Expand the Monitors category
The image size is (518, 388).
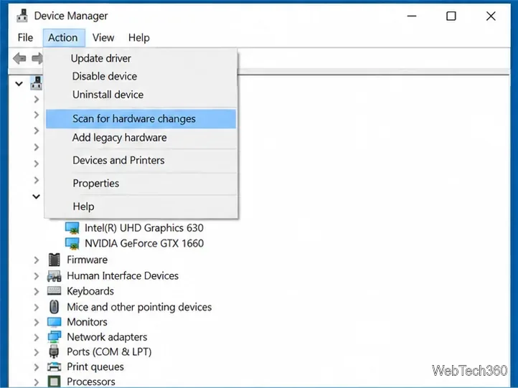click(37, 322)
